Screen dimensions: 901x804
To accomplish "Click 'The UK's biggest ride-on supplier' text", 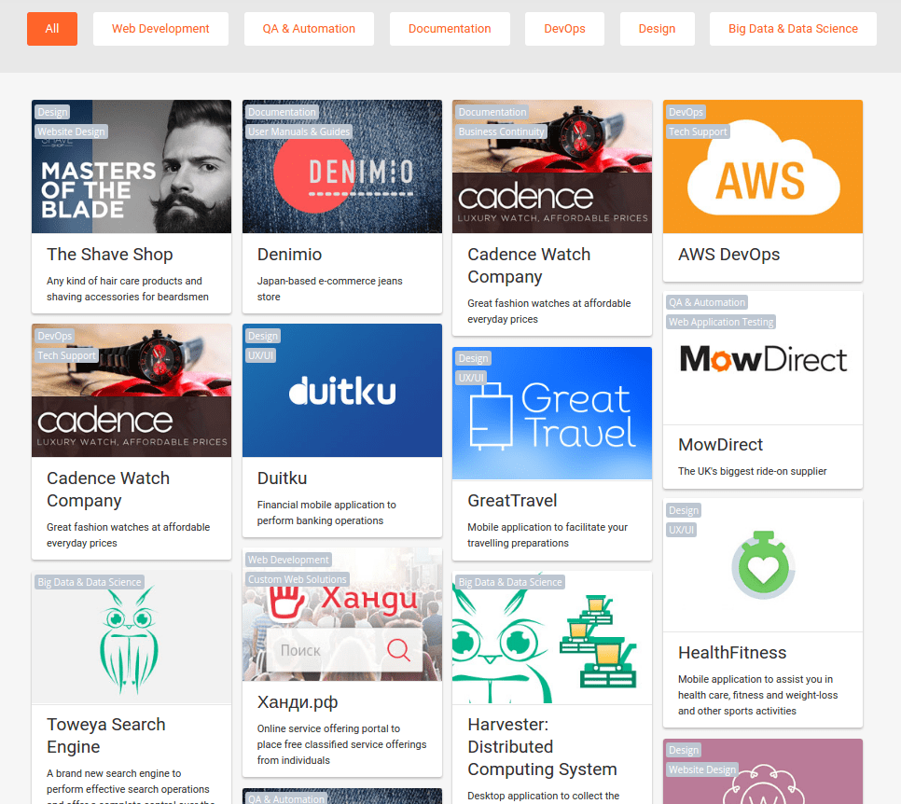I will coord(752,471).
